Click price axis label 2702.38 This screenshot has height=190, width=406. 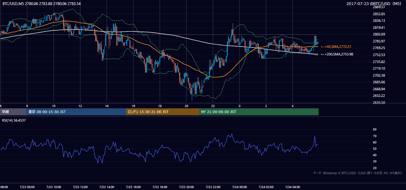click(379, 75)
